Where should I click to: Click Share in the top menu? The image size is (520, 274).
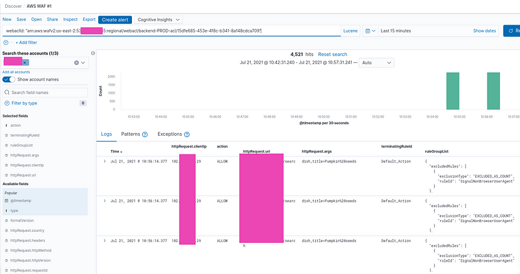[53, 19]
